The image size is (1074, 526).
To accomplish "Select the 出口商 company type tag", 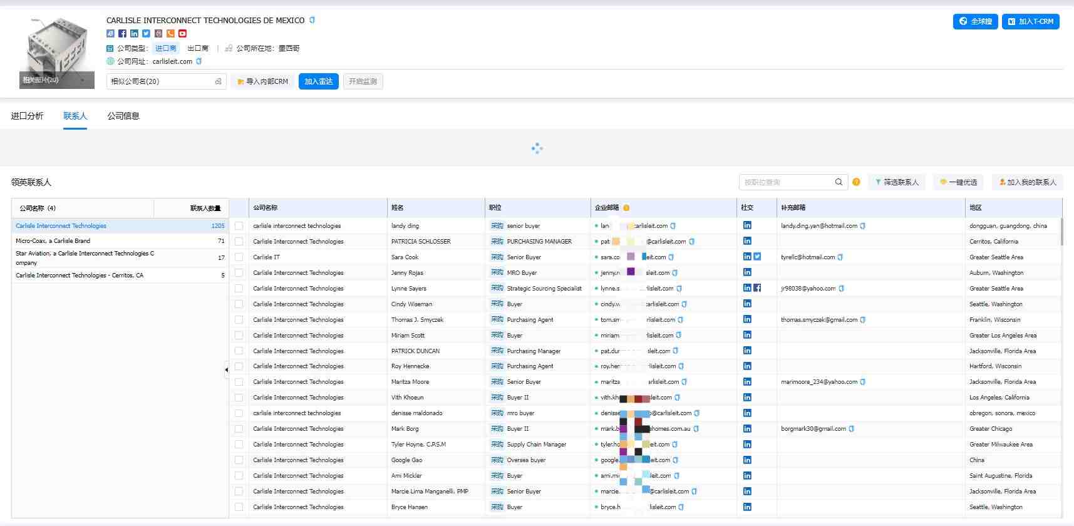I will pos(198,48).
